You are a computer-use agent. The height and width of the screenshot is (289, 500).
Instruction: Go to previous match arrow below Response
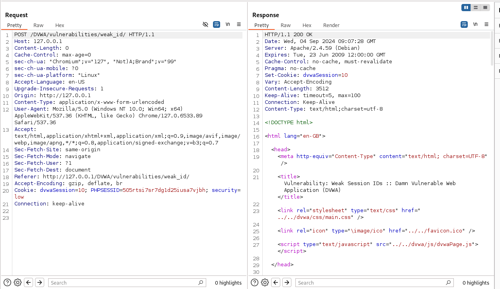(x=276, y=283)
